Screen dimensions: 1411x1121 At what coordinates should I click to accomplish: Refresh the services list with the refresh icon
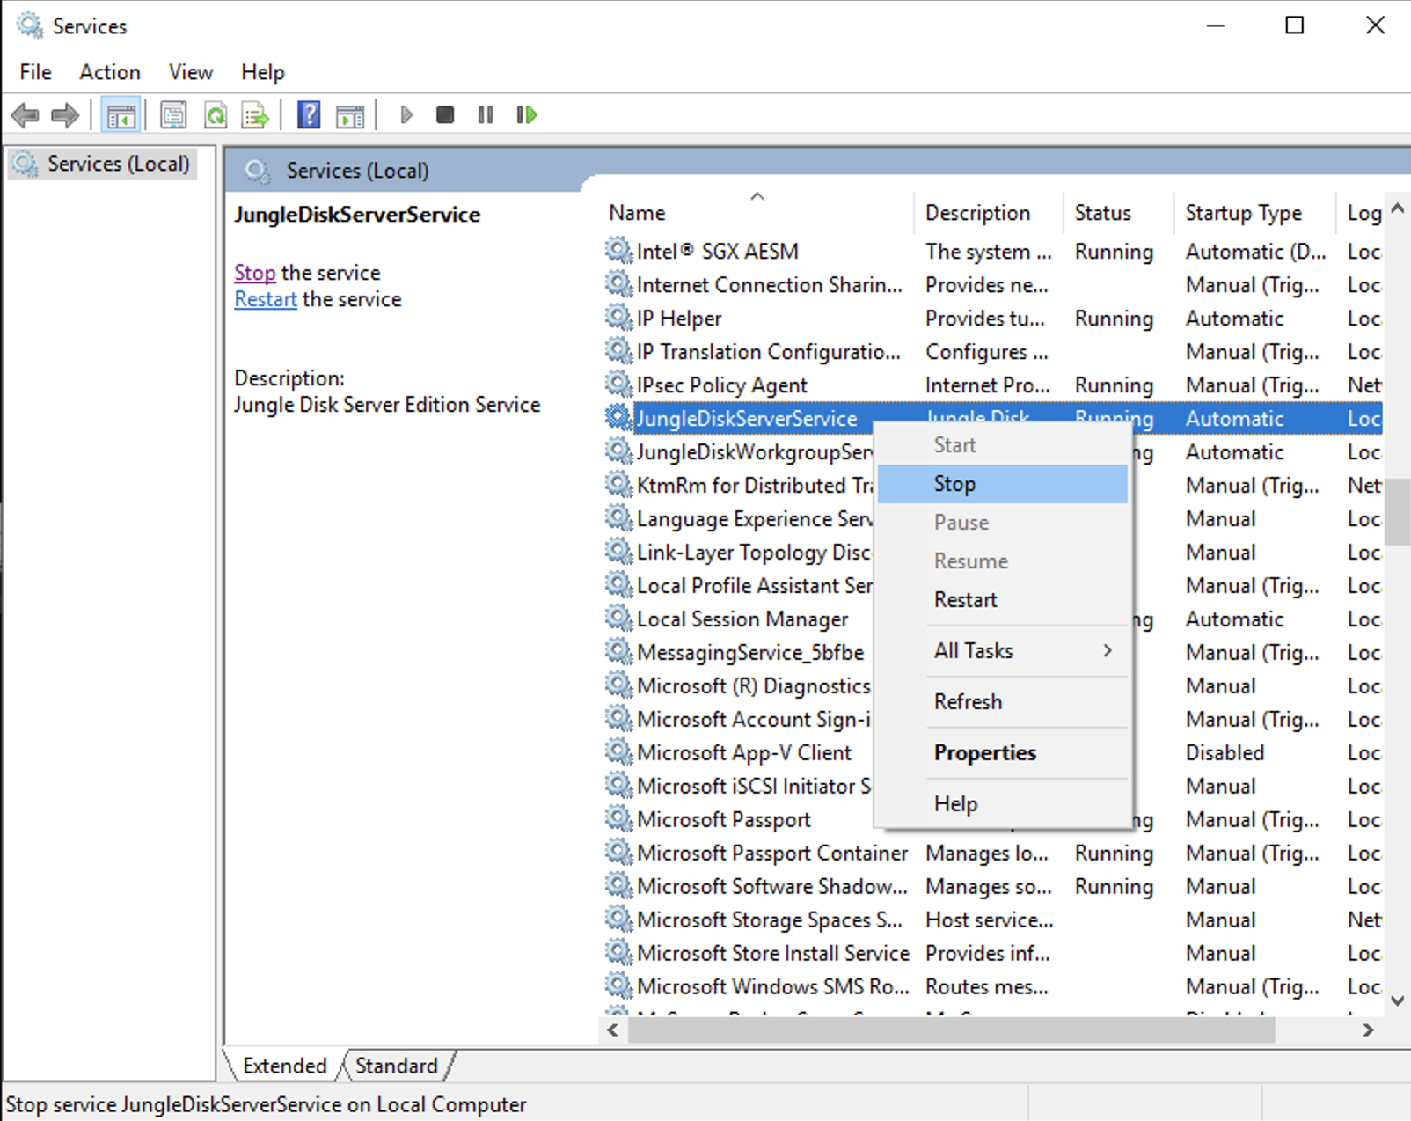pyautogui.click(x=216, y=114)
